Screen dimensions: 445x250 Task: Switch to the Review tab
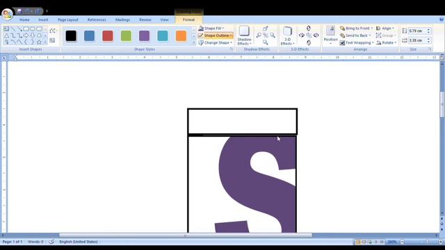point(145,20)
